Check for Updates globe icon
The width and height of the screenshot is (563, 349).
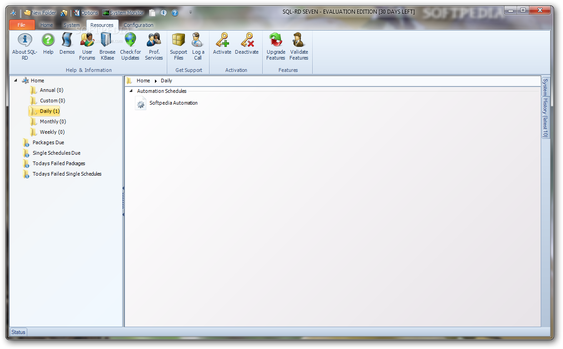130,46
